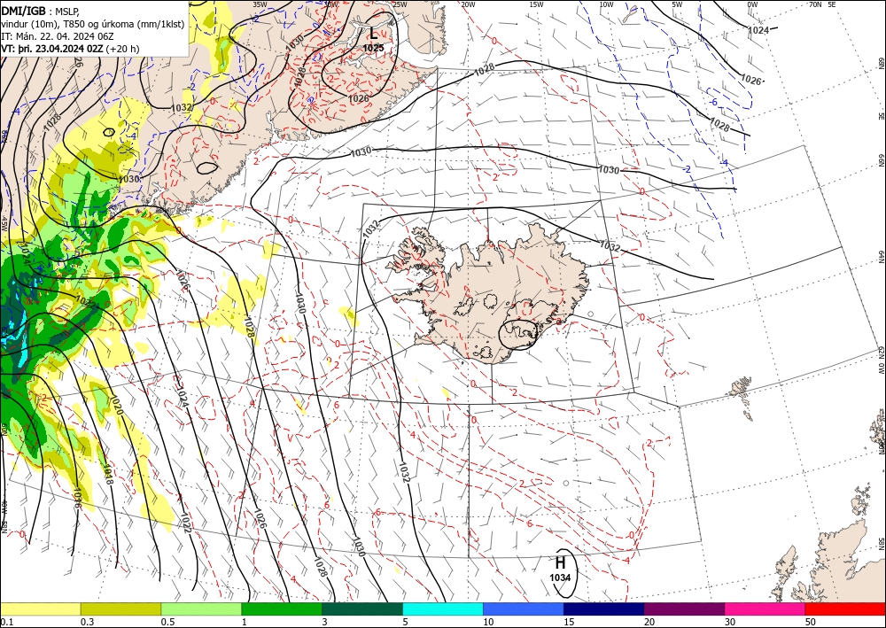Screen dimensions: 886x628
Task: Click the pink 30 mm legend swatch
Action: click(x=766, y=609)
